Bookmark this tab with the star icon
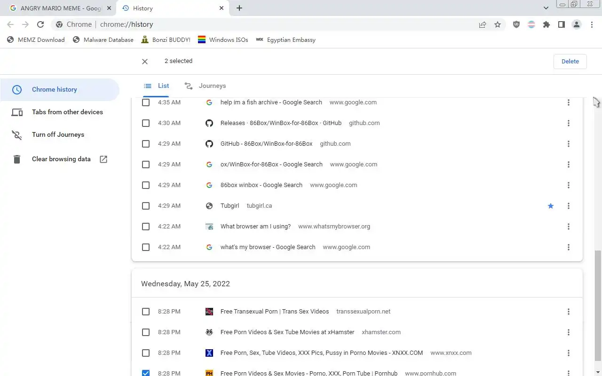Viewport: 602px width, 376px height. click(498, 24)
